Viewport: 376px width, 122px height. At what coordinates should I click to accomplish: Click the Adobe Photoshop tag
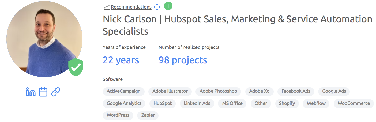point(218,91)
